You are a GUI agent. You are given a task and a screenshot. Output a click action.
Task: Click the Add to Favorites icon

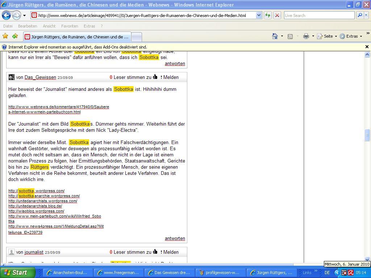15,36
